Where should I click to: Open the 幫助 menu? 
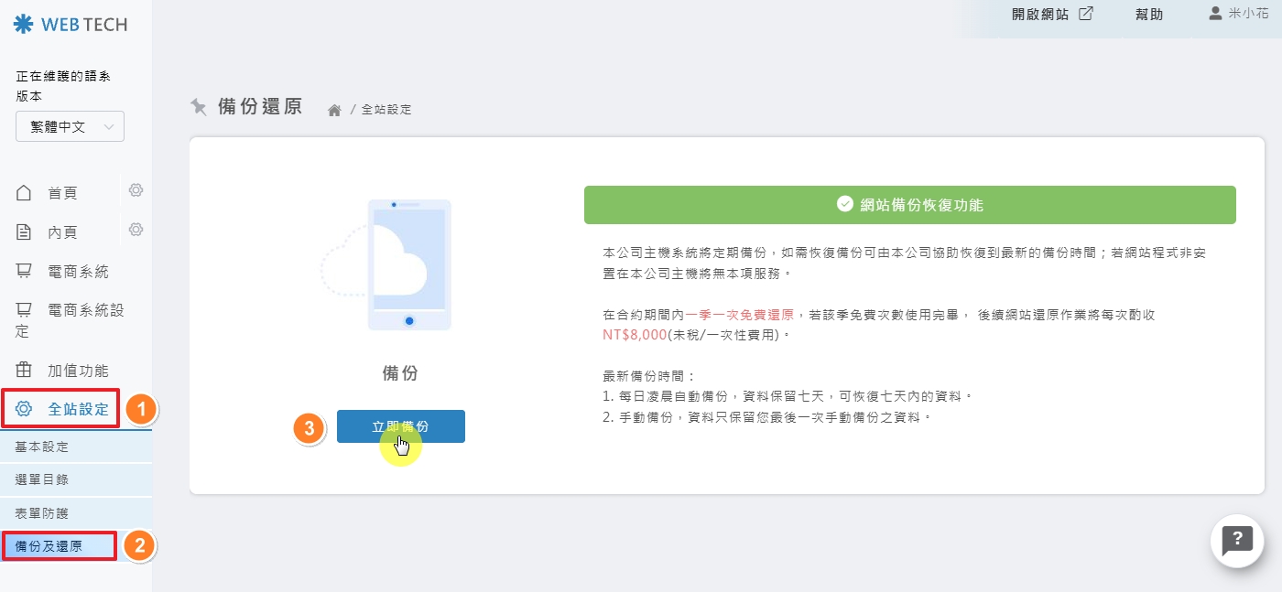[1149, 14]
